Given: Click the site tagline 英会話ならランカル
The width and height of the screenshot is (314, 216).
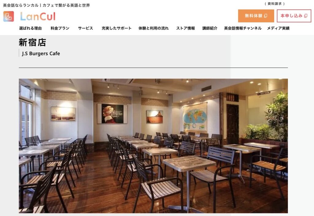Looking at the screenshot, I should tap(21, 6).
